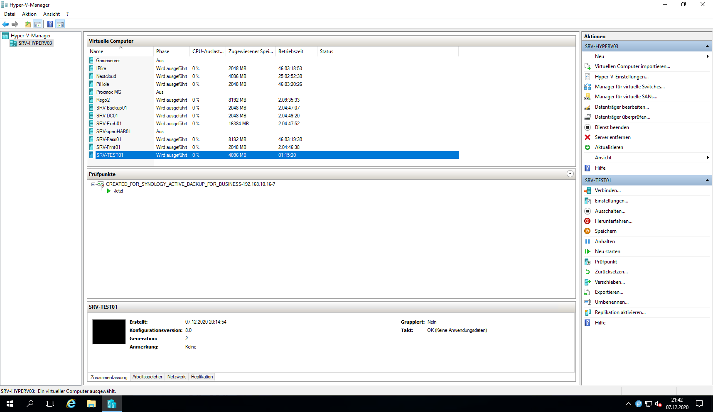The height and width of the screenshot is (412, 713).
Task: Click Hyper-V-Einstellungen action link
Action: point(622,77)
